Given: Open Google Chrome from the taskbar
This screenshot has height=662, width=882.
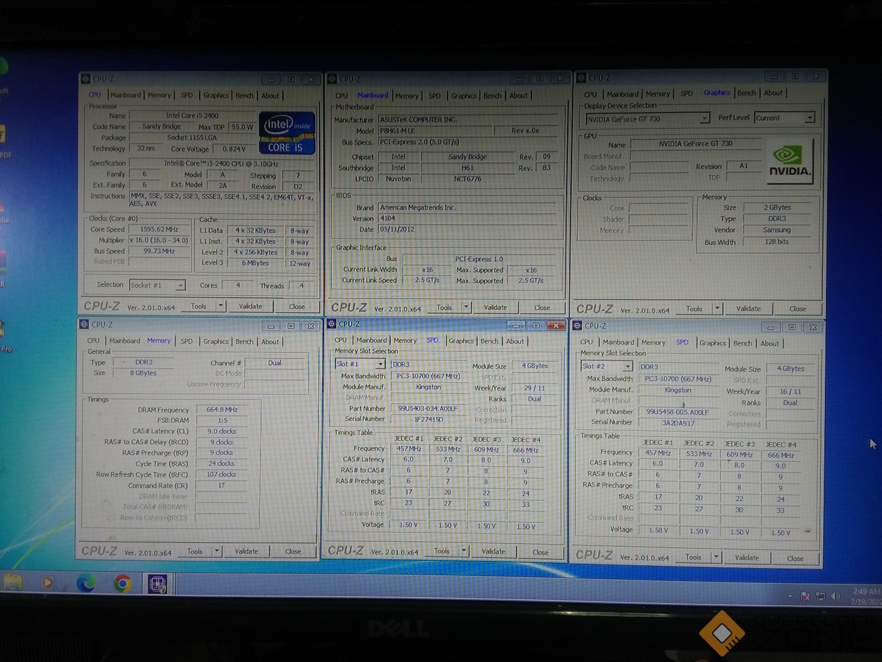Looking at the screenshot, I should coord(122,583).
